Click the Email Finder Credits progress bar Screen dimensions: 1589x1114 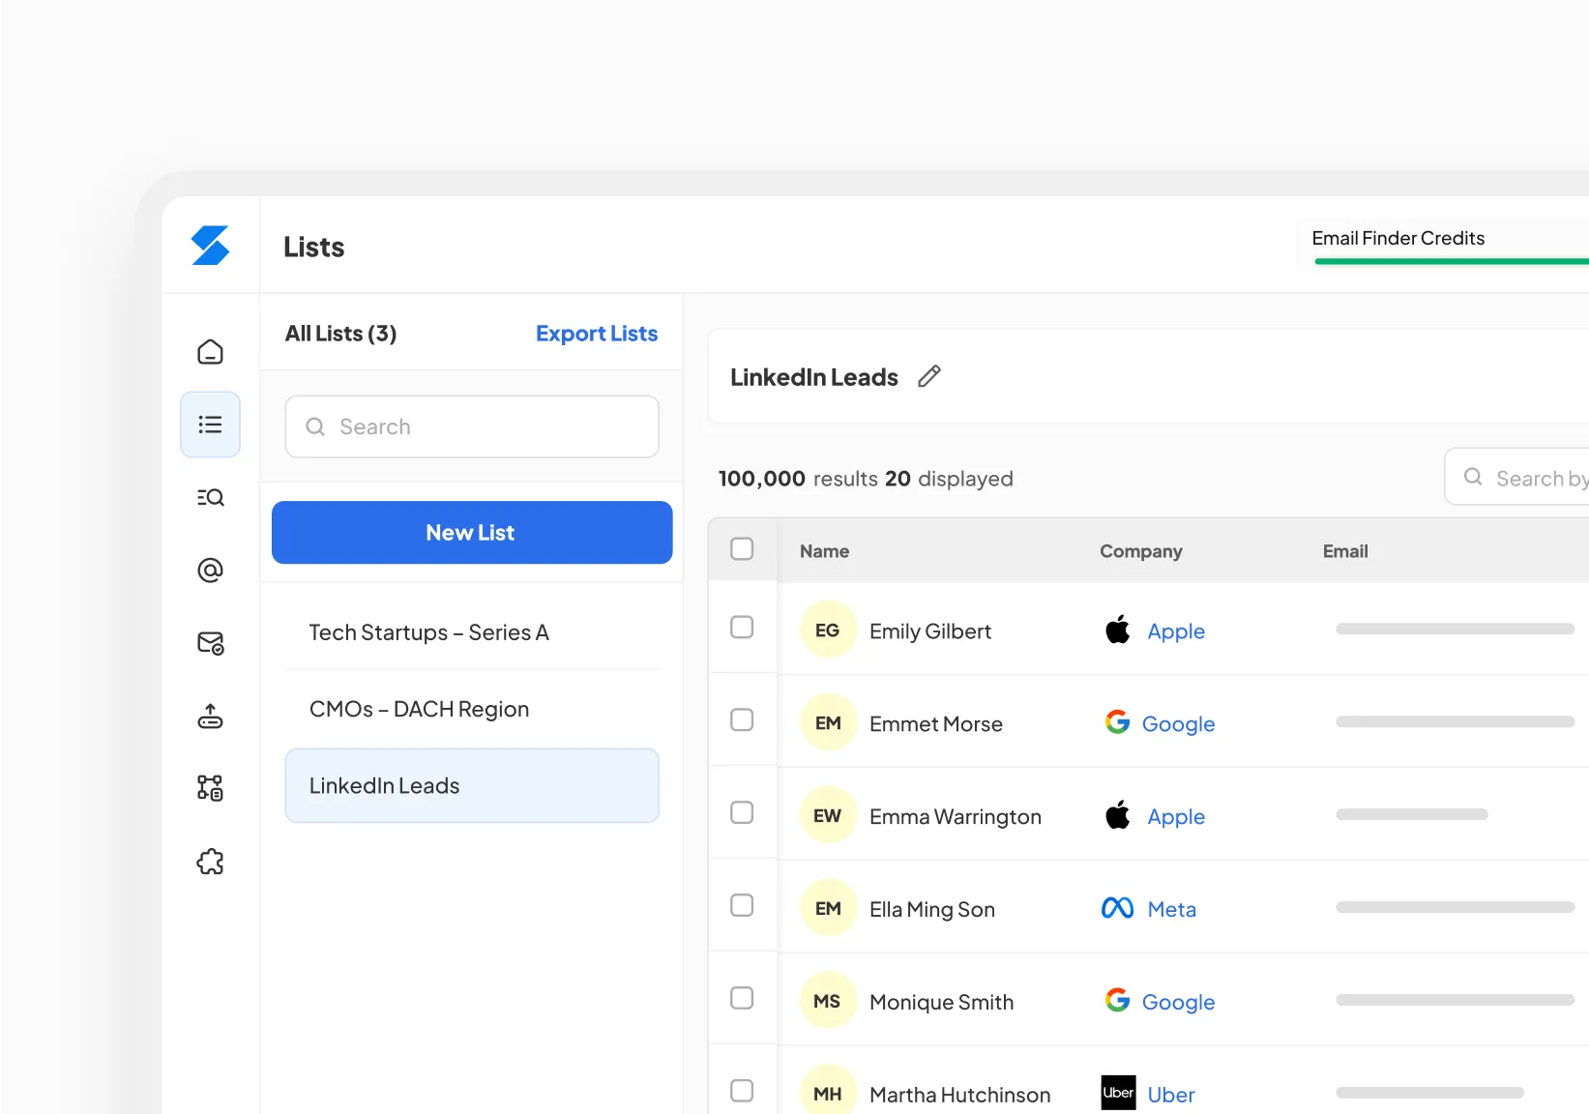point(1451,261)
